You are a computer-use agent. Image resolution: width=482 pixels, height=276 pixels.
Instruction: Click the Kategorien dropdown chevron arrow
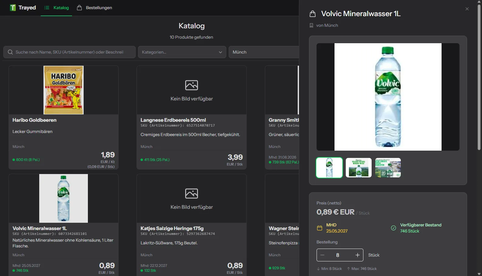(x=220, y=52)
